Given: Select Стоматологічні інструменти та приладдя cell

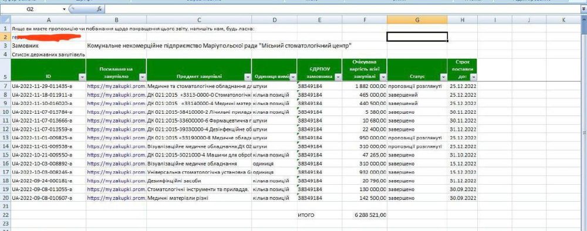Looking at the screenshot, I should click(199, 189).
